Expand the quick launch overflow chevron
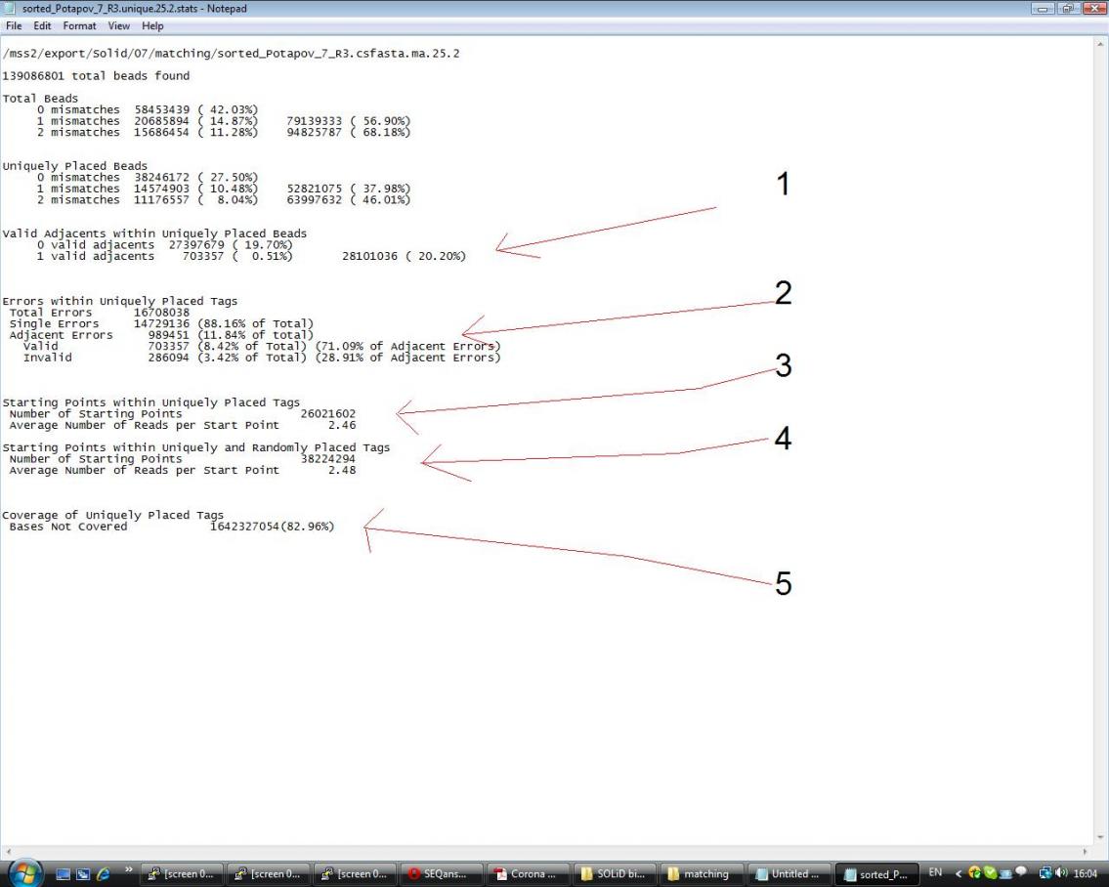1109x887 pixels. point(128,870)
